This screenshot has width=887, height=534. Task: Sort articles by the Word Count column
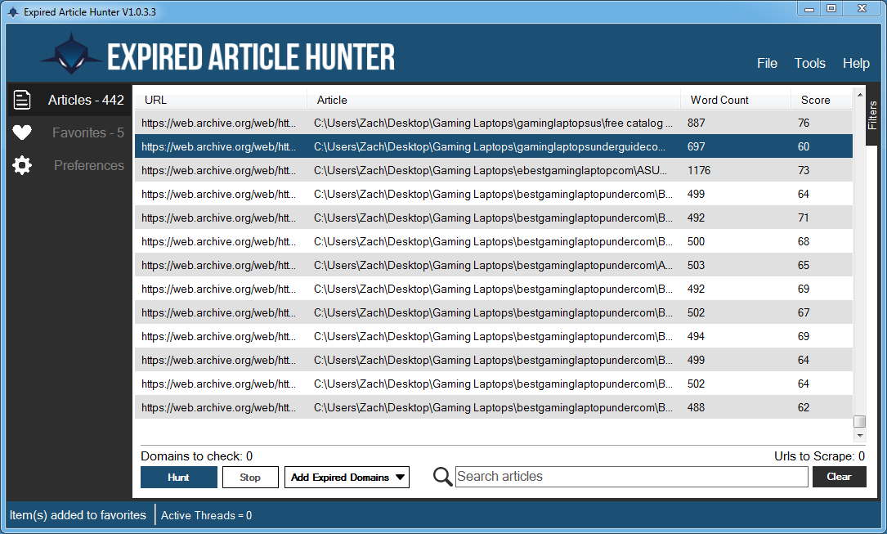(719, 99)
